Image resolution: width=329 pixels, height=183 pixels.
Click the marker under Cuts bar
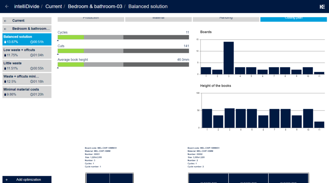pos(58,54)
